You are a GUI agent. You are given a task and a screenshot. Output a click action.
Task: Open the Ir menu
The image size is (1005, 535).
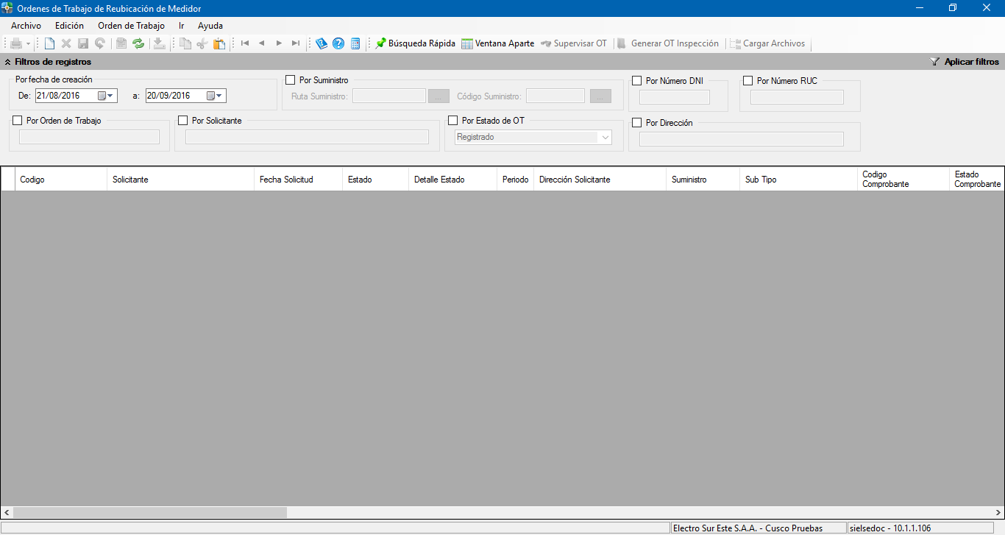click(181, 25)
